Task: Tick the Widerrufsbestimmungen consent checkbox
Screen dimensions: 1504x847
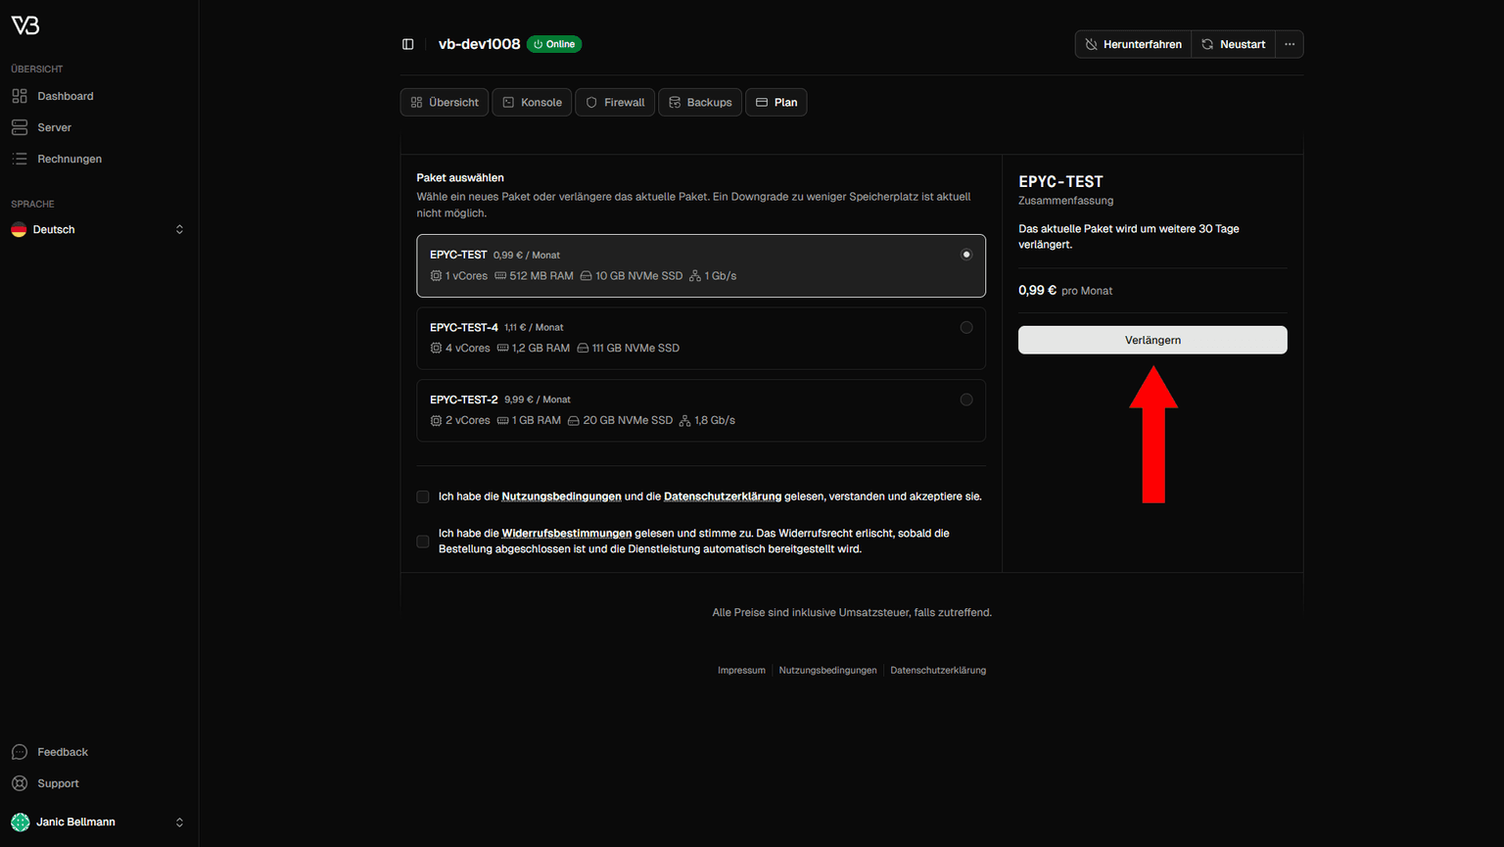Action: pos(423,541)
